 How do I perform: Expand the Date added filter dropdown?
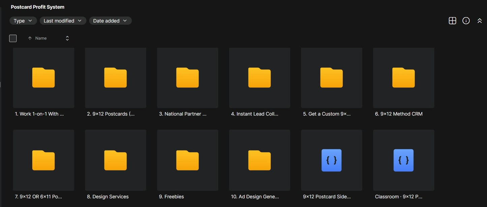tap(111, 21)
